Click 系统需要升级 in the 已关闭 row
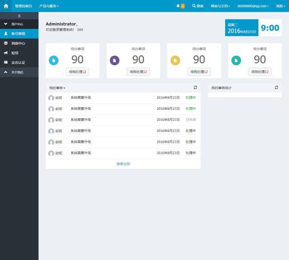Image resolution: width=289 pixels, height=260 pixels. (x=81, y=120)
